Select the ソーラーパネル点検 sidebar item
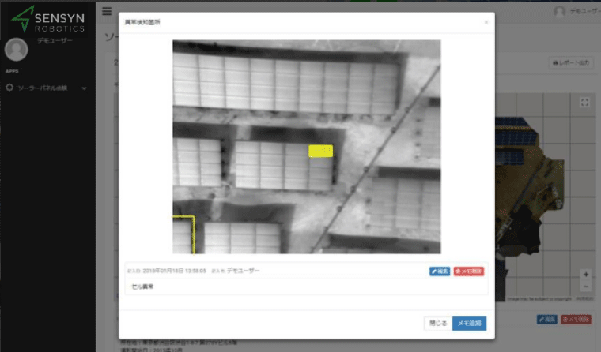 coord(43,88)
